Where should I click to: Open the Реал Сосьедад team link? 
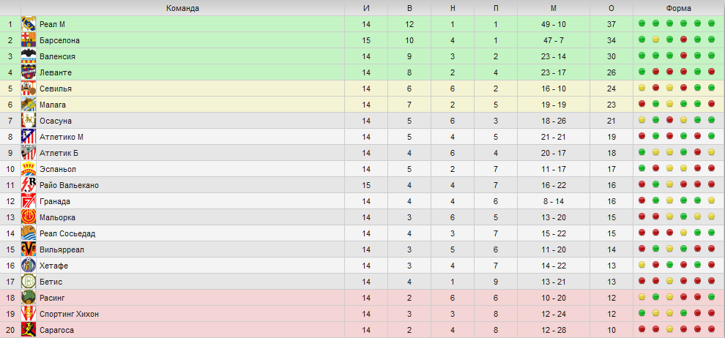(x=67, y=233)
